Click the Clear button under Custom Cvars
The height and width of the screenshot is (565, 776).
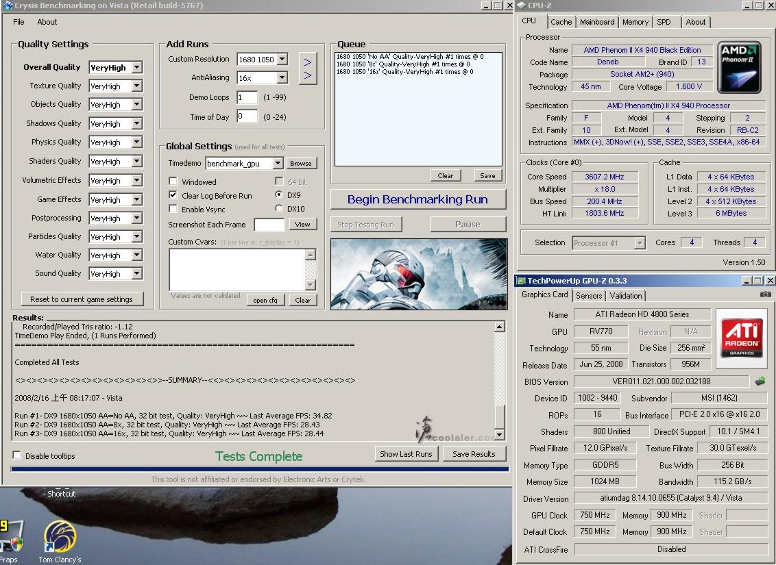302,300
